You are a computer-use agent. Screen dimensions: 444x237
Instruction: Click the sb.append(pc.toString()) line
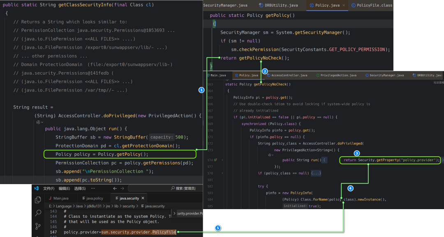click(89, 180)
